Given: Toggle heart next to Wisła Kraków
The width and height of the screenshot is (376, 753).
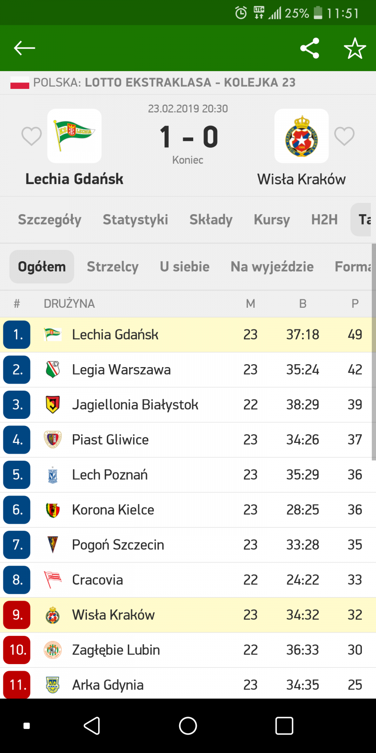Looking at the screenshot, I should point(345,136).
